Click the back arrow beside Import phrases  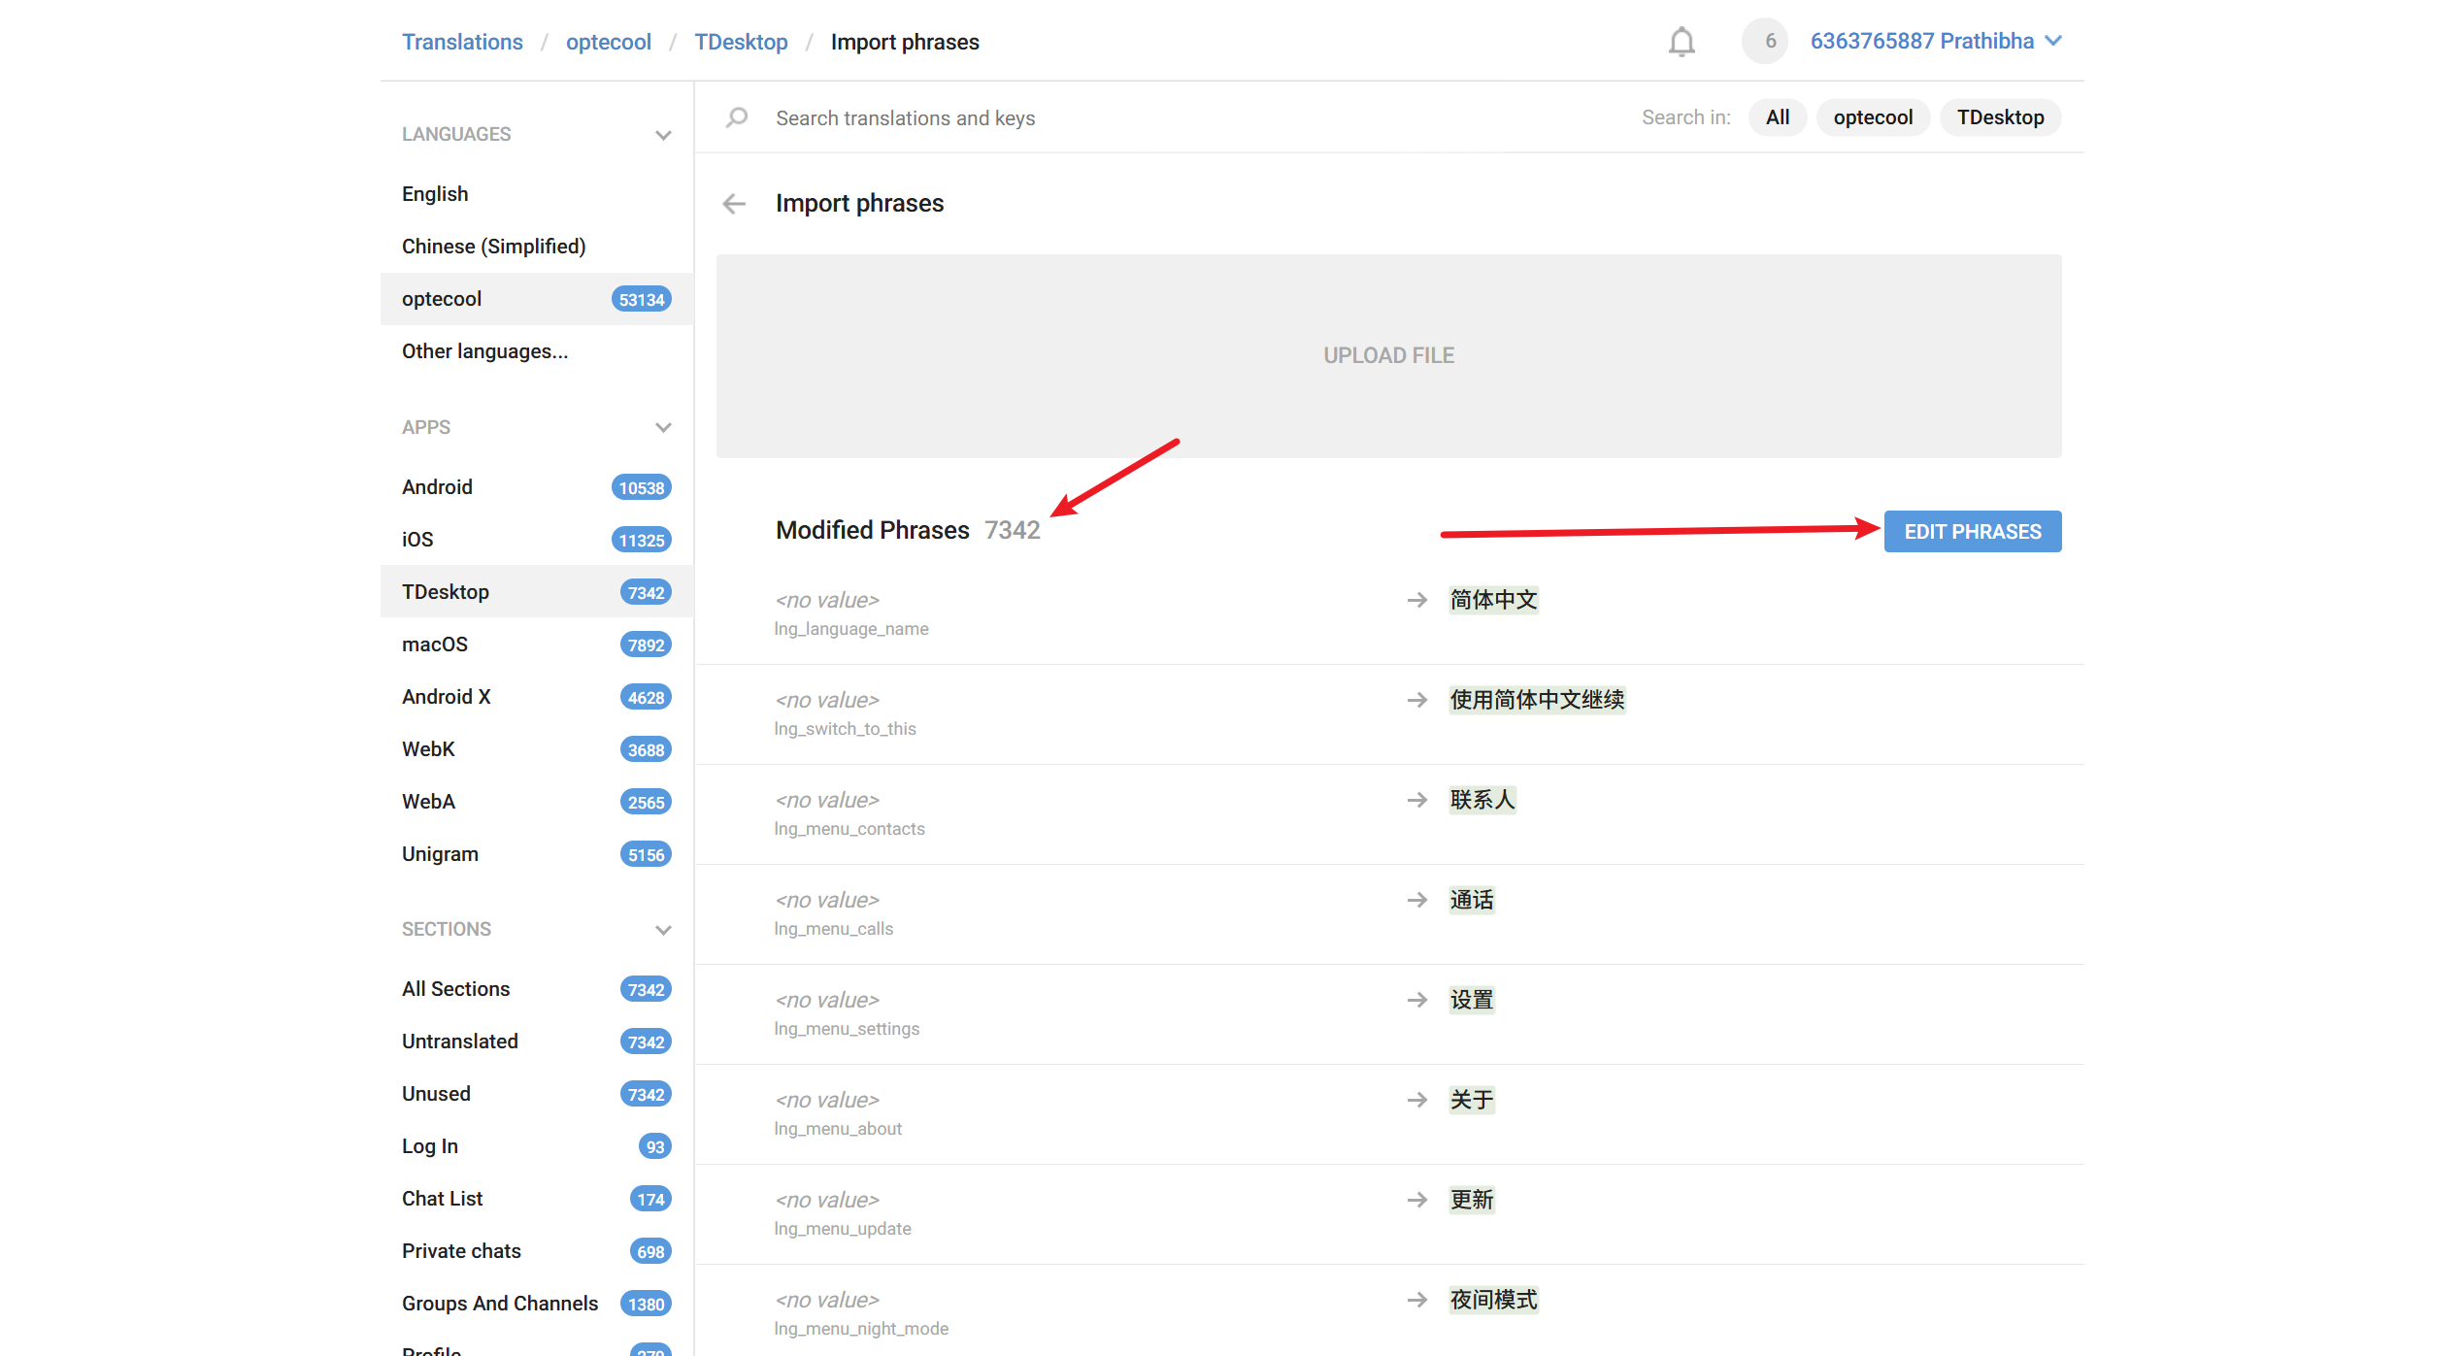point(734,204)
